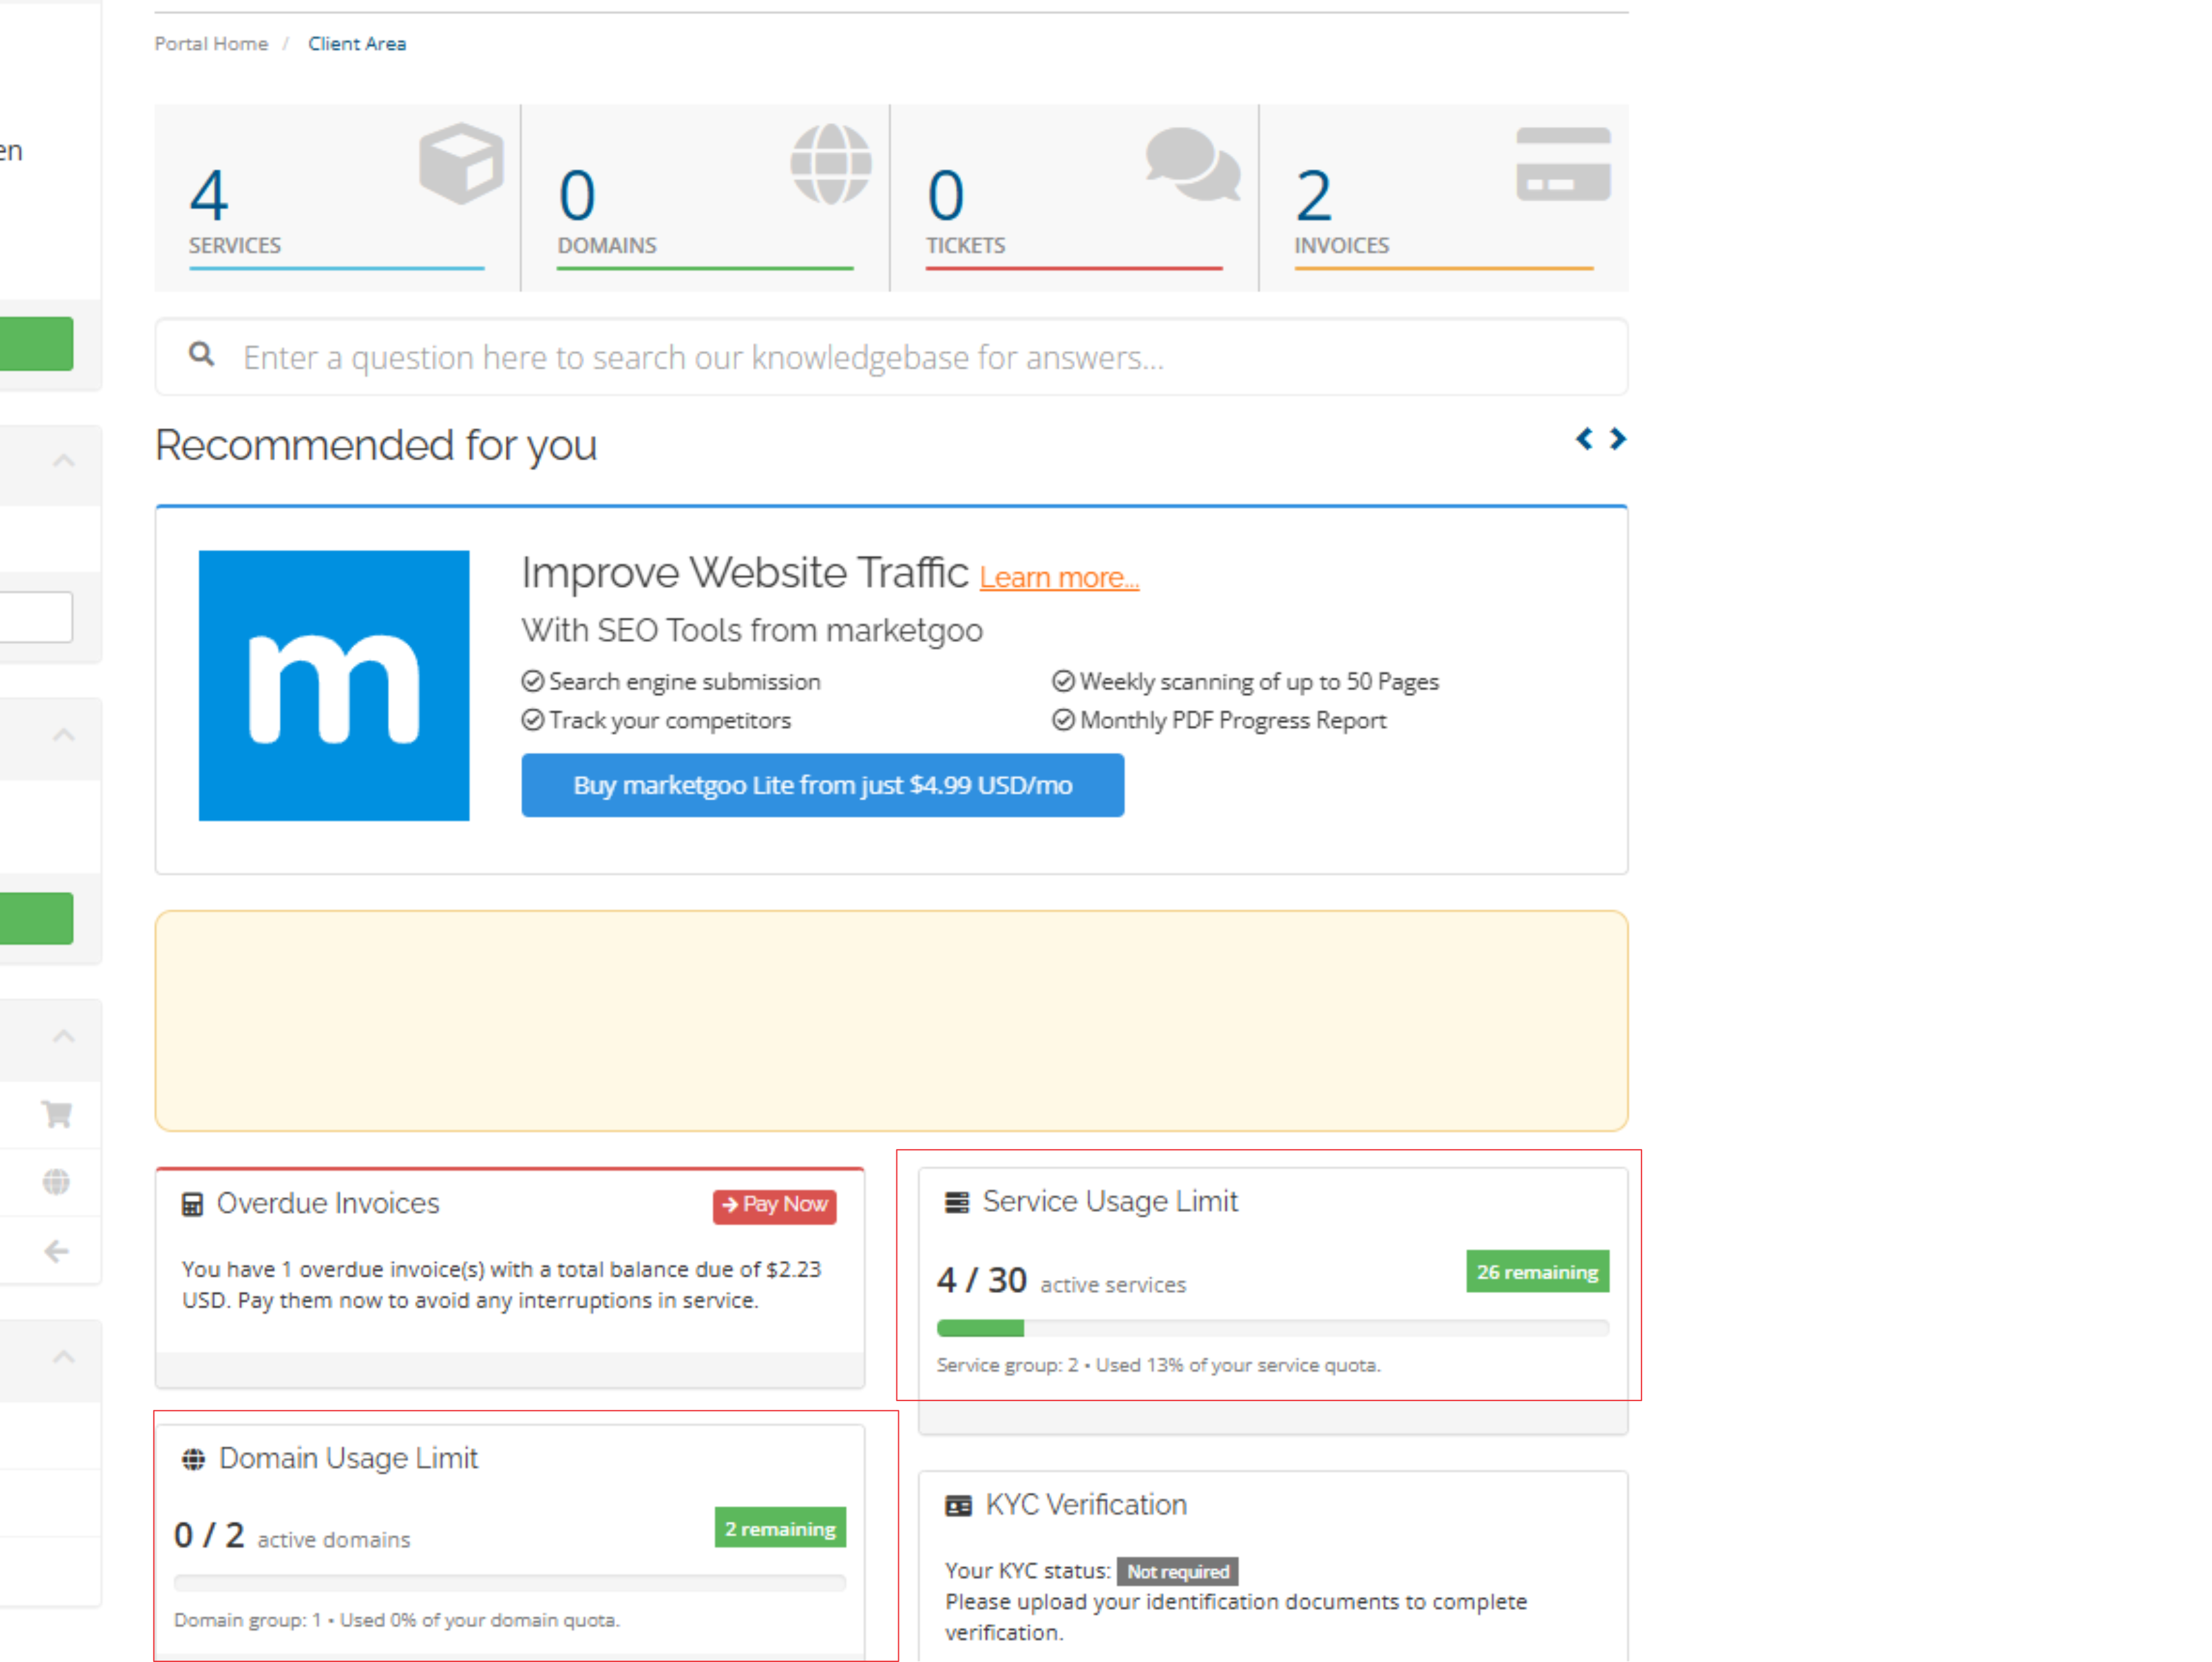Open the Learn more link
This screenshot has height=1662, width=2212.
pos(1058,578)
